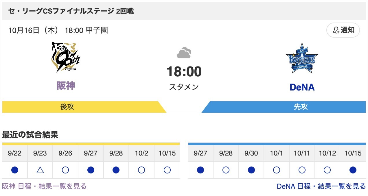
Task: Open the 阪神 team name link
Action: 66,86
